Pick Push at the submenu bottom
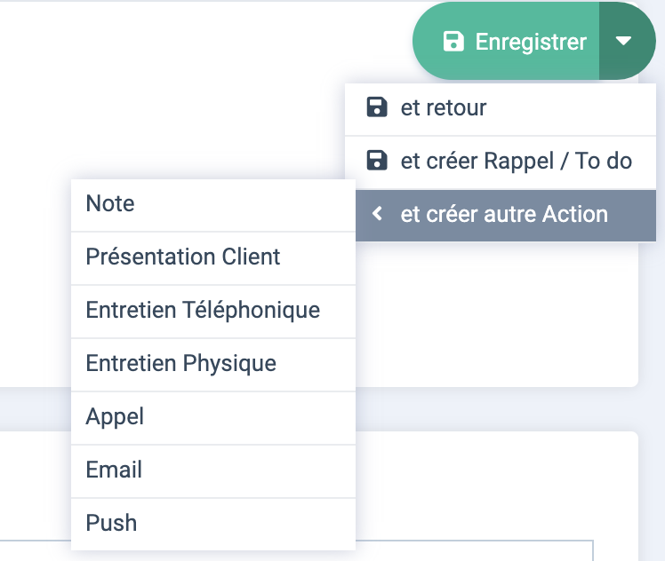The image size is (665, 561). (212, 525)
